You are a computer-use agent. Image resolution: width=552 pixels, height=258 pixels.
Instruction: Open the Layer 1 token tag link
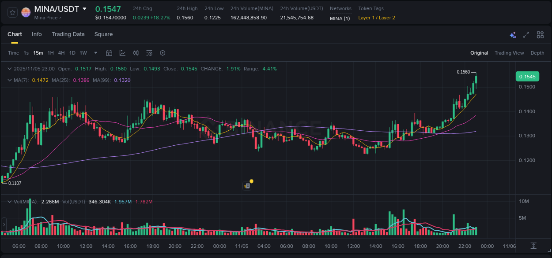point(366,18)
